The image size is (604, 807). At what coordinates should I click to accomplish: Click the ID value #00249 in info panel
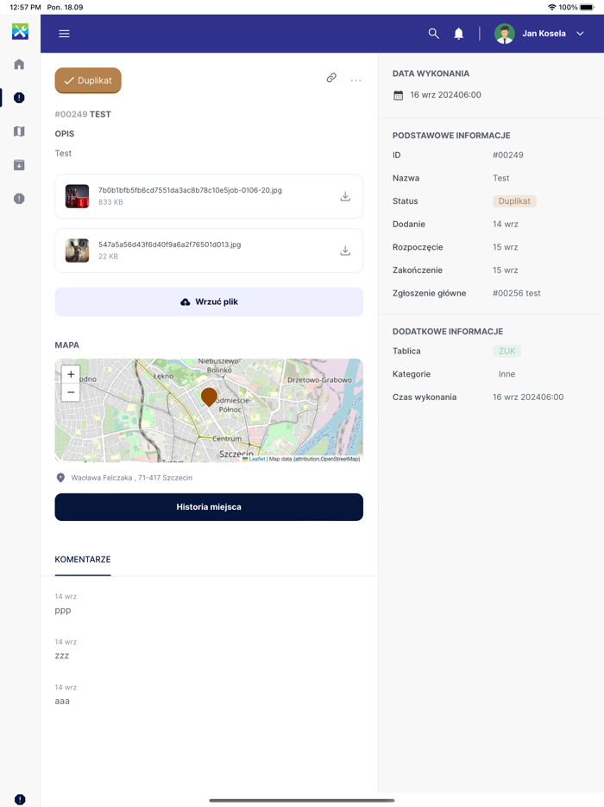coord(508,155)
